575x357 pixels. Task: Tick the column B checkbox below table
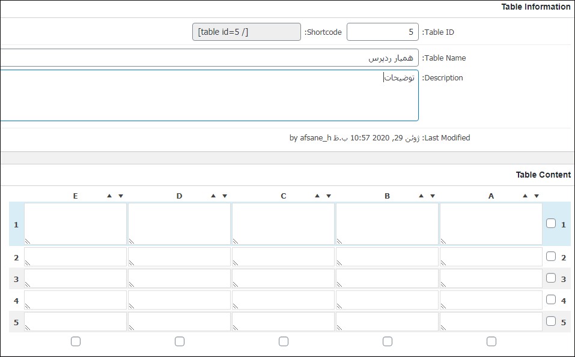388,341
